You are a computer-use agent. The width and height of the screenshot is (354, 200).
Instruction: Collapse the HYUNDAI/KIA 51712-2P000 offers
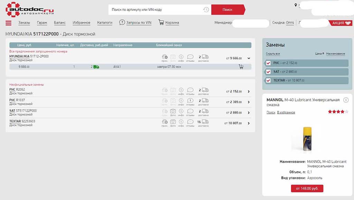249,58
